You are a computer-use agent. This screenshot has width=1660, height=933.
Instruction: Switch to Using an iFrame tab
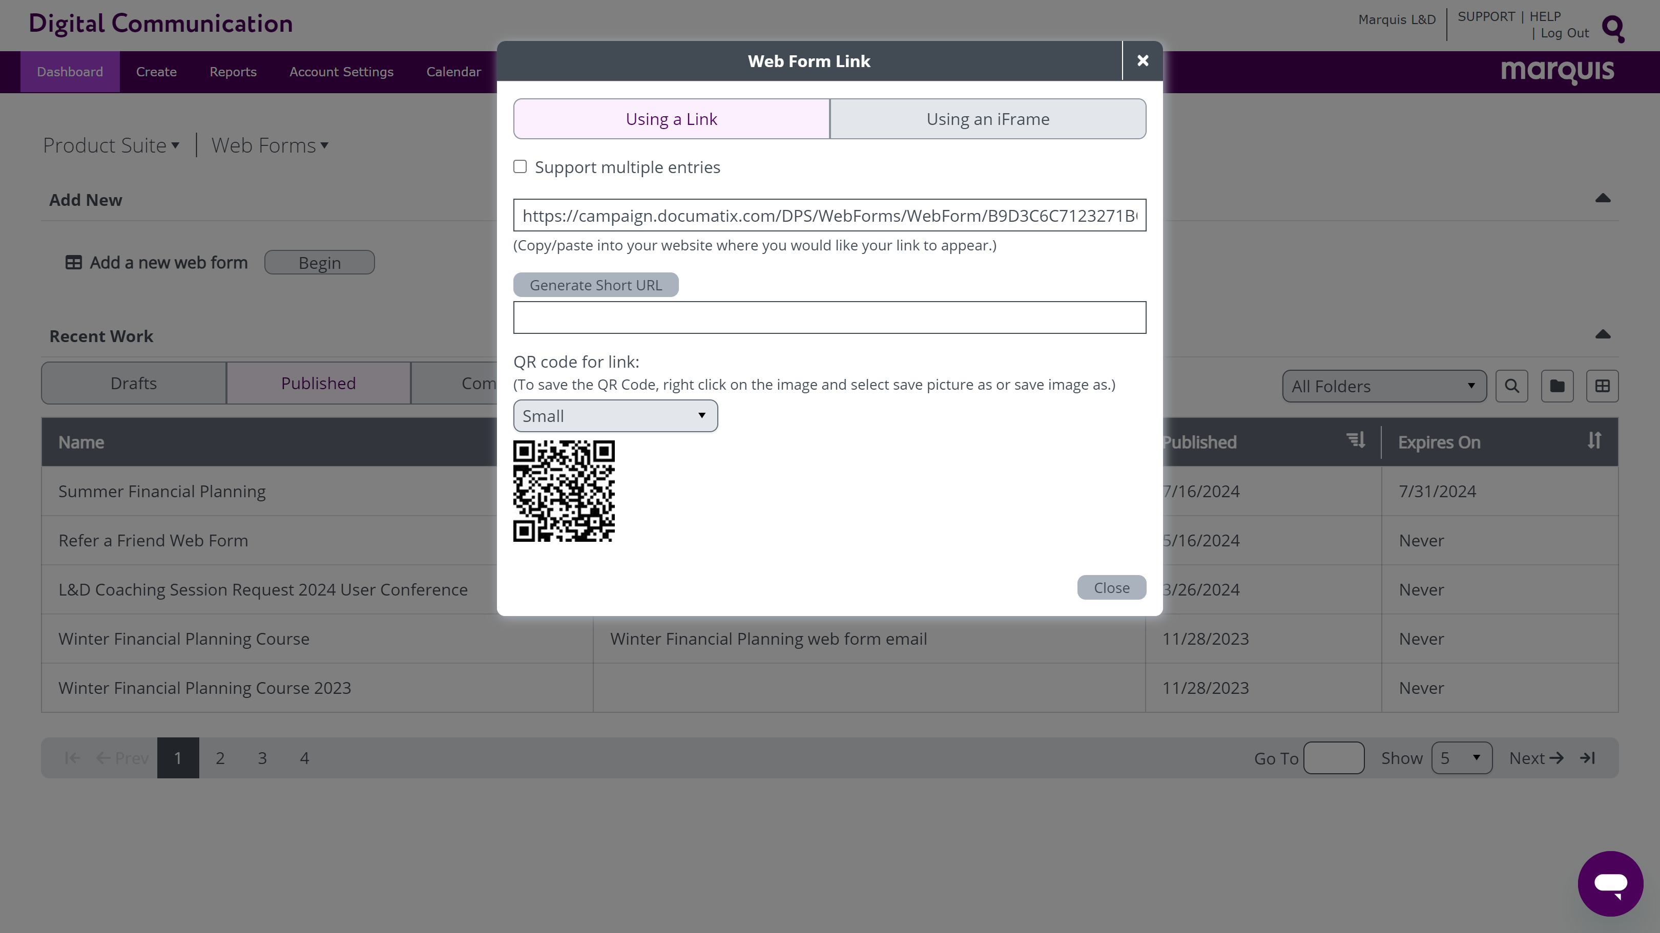click(x=988, y=118)
